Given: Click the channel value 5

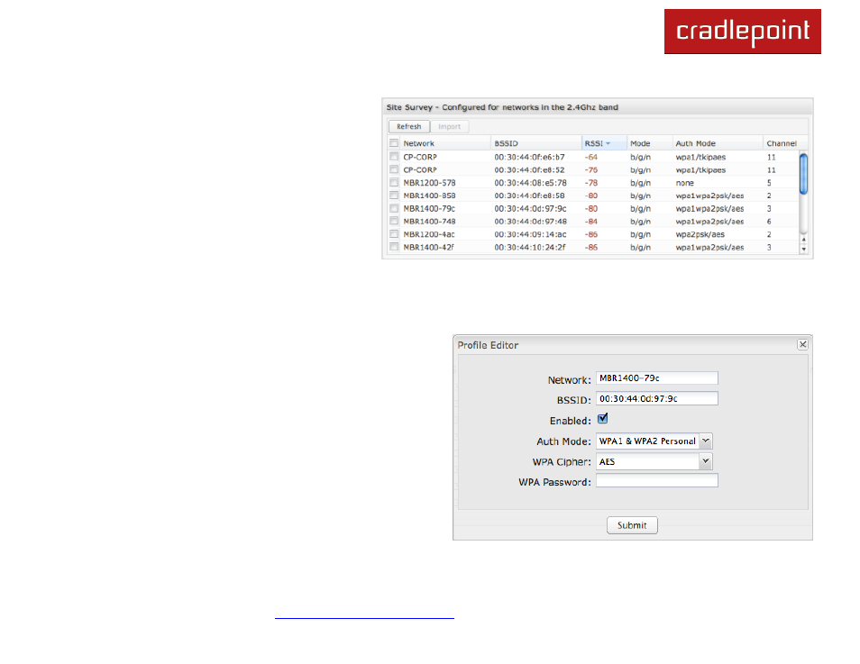Looking at the screenshot, I should [769, 183].
